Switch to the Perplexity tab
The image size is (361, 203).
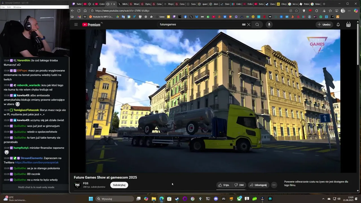(x=169, y=4)
